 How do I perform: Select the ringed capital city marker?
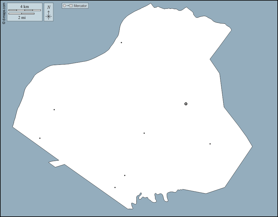point(186,104)
